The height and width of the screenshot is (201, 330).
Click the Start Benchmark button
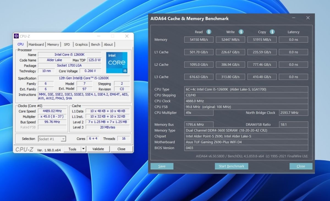(232, 166)
